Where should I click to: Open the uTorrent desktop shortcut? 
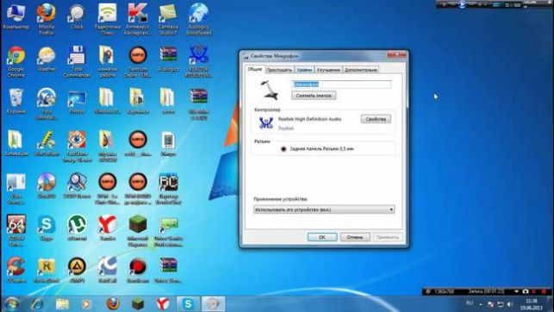pyautogui.click(x=77, y=228)
